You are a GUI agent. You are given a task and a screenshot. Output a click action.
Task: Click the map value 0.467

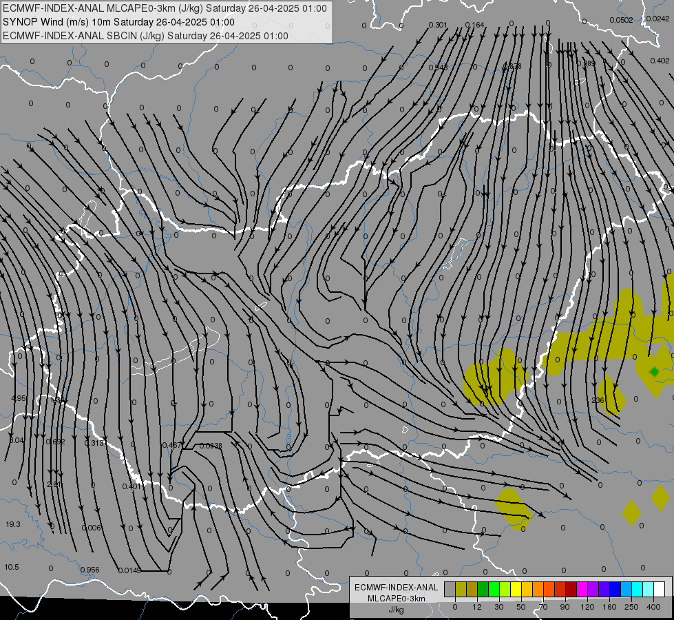pos(171,445)
